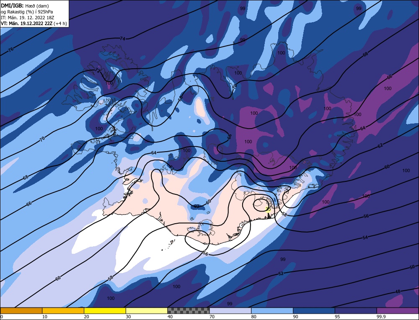
Task: Click the contour label "50"
Action: [412, 267]
